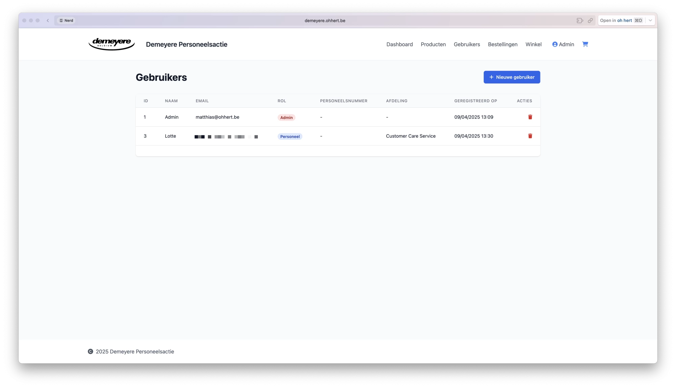The height and width of the screenshot is (388, 676).
Task: Open the Nerd profile pill in title bar
Action: point(66,21)
